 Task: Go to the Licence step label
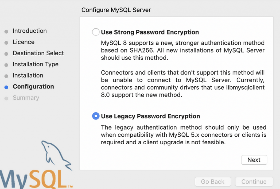24,42
